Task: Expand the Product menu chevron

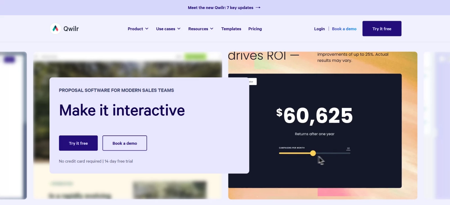Action: coord(147,29)
